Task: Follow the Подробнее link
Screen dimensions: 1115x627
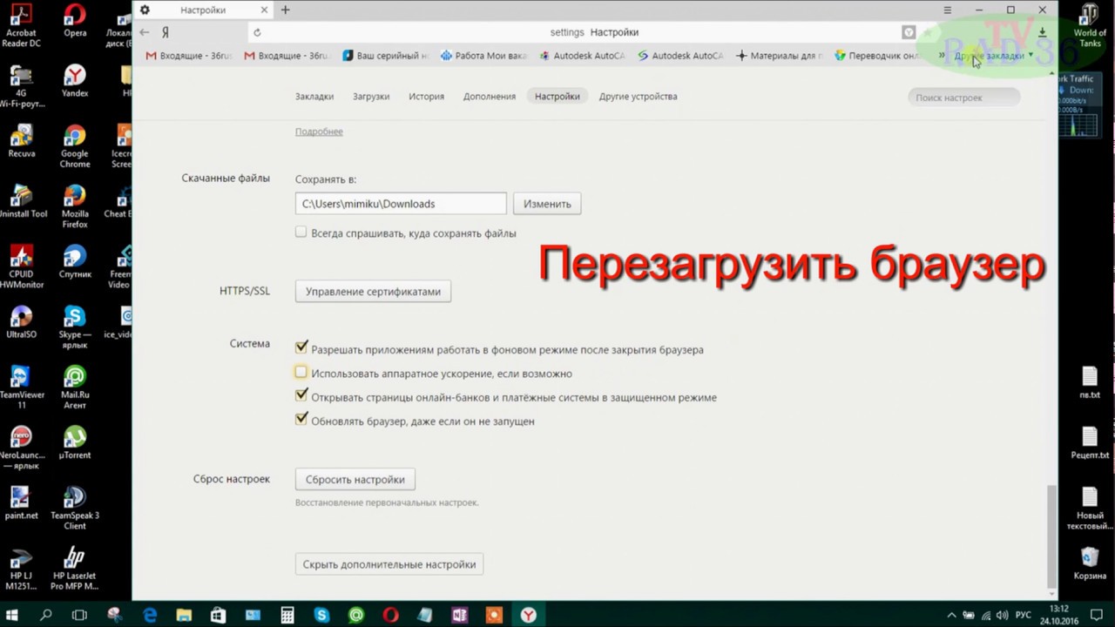Action: pos(319,131)
